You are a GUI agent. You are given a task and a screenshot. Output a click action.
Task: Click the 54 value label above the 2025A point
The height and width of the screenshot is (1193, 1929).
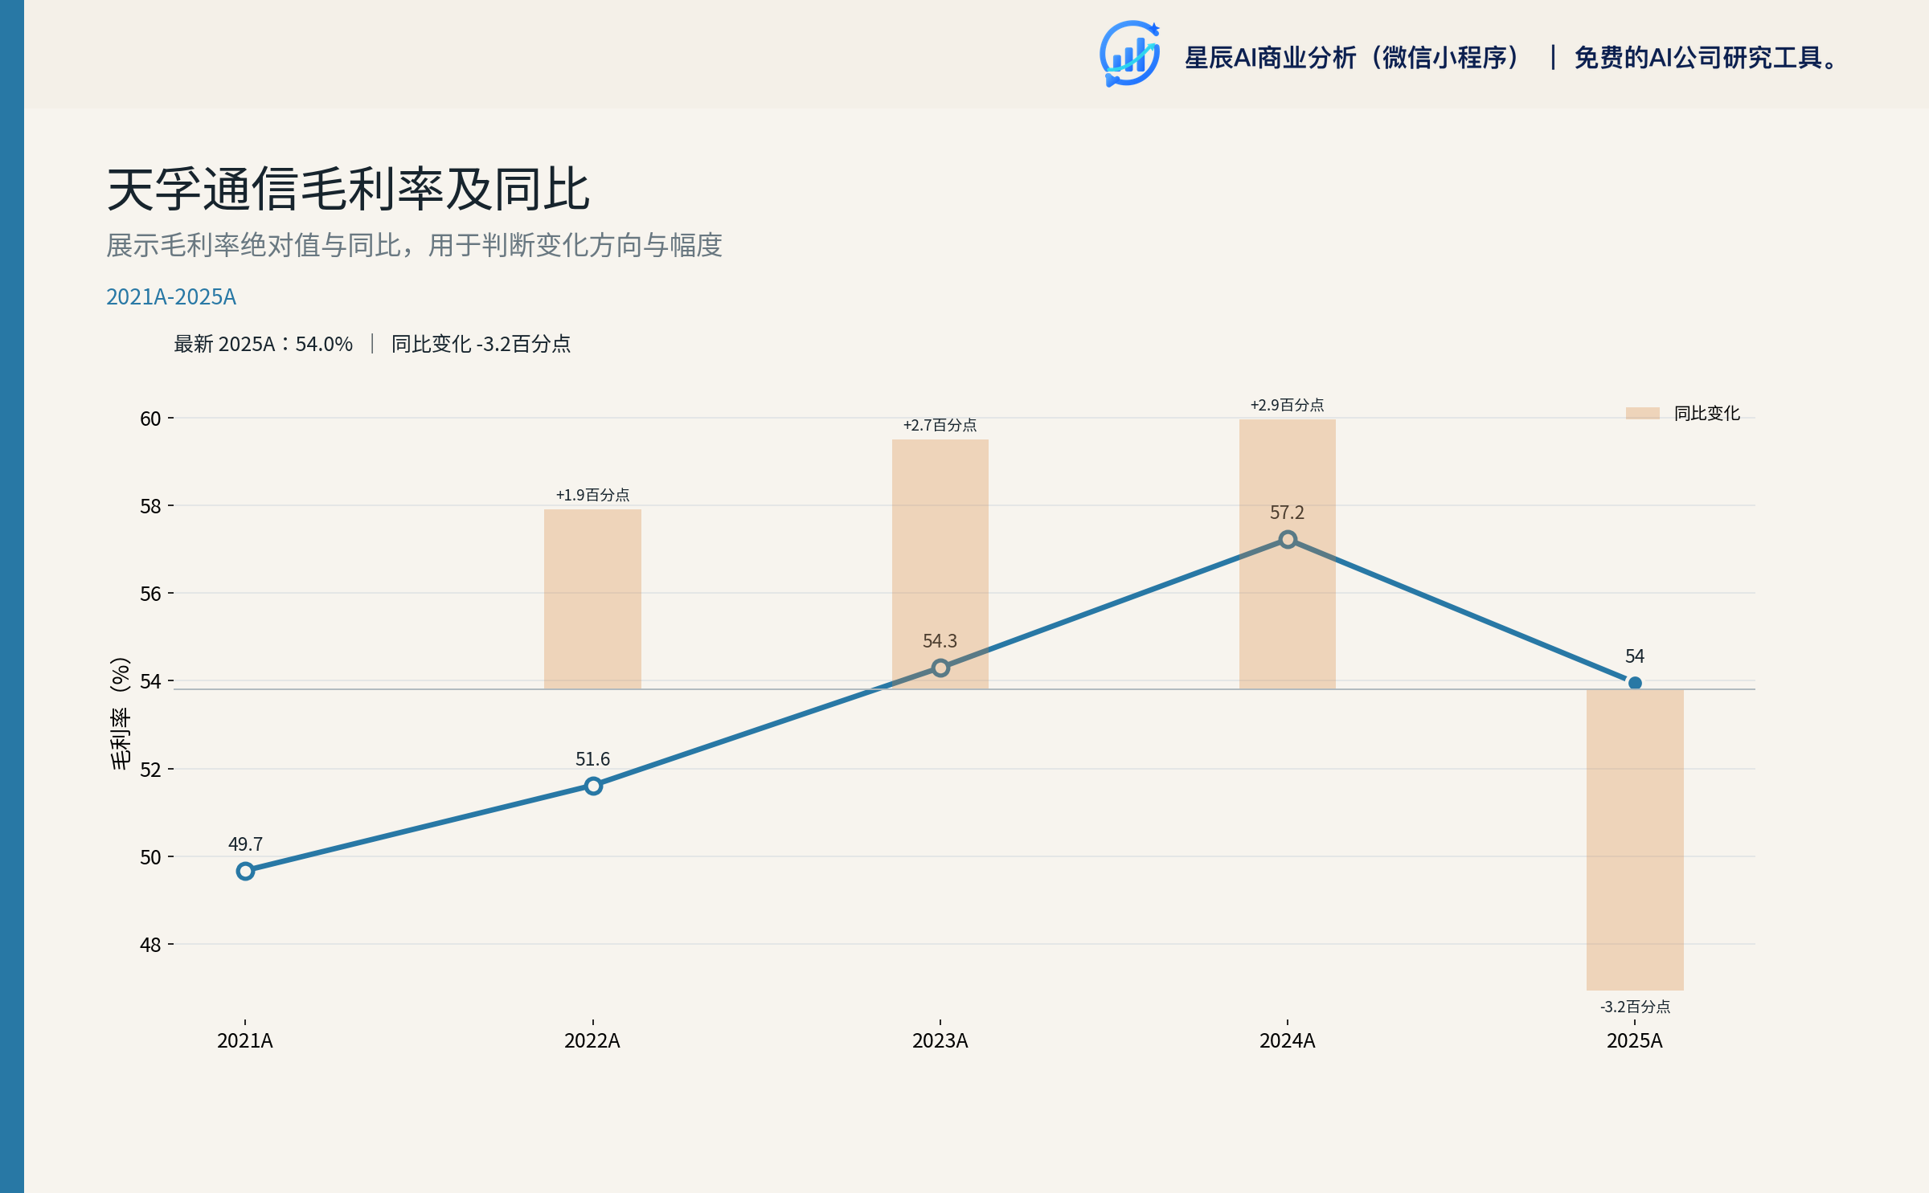pyautogui.click(x=1635, y=656)
